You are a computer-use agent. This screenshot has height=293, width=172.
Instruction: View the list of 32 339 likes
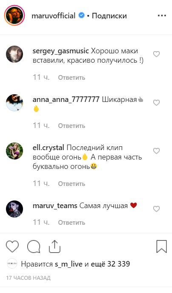(x=110, y=264)
